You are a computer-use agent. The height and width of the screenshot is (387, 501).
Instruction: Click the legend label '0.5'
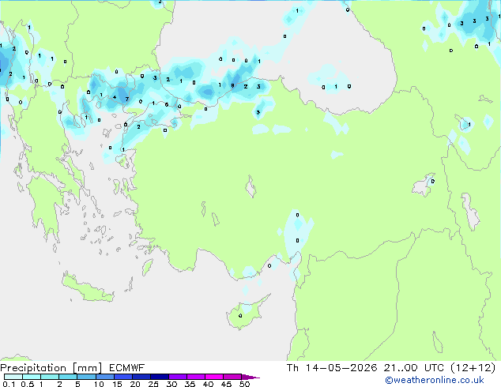point(27,384)
